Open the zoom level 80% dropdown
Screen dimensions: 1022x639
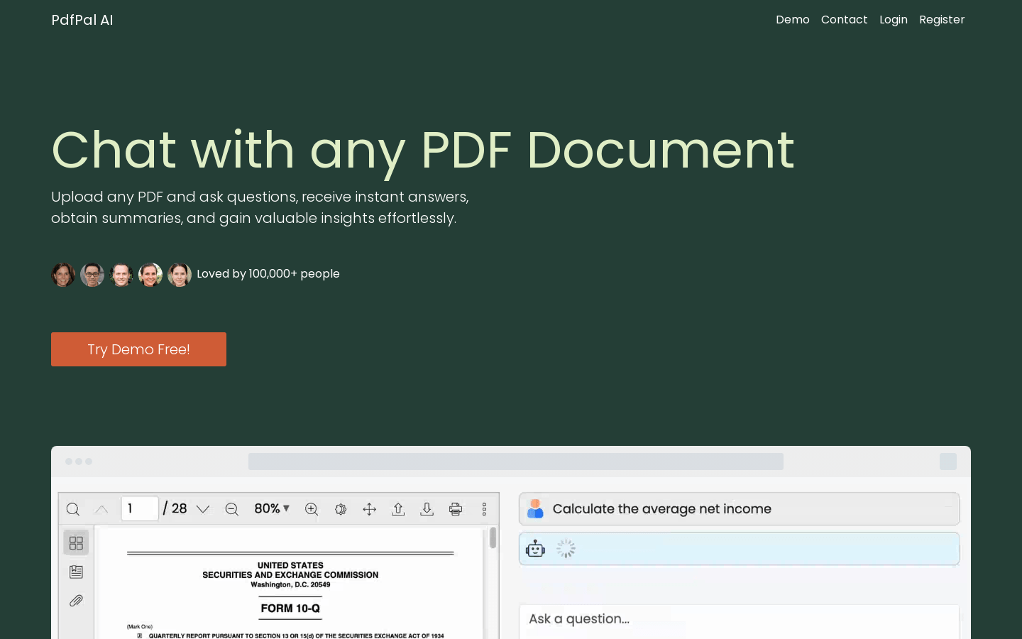pyautogui.click(x=272, y=508)
